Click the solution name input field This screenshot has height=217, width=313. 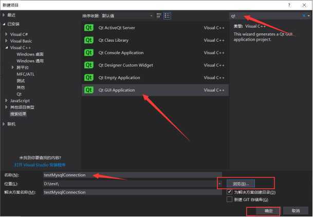pyautogui.click(x=133, y=192)
